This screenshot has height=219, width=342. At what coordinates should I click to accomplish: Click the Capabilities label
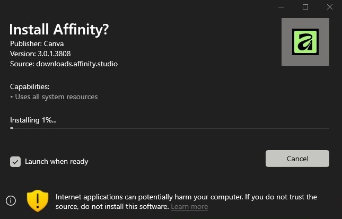click(30, 86)
